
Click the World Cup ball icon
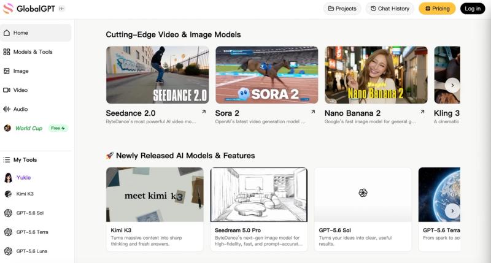coord(7,128)
